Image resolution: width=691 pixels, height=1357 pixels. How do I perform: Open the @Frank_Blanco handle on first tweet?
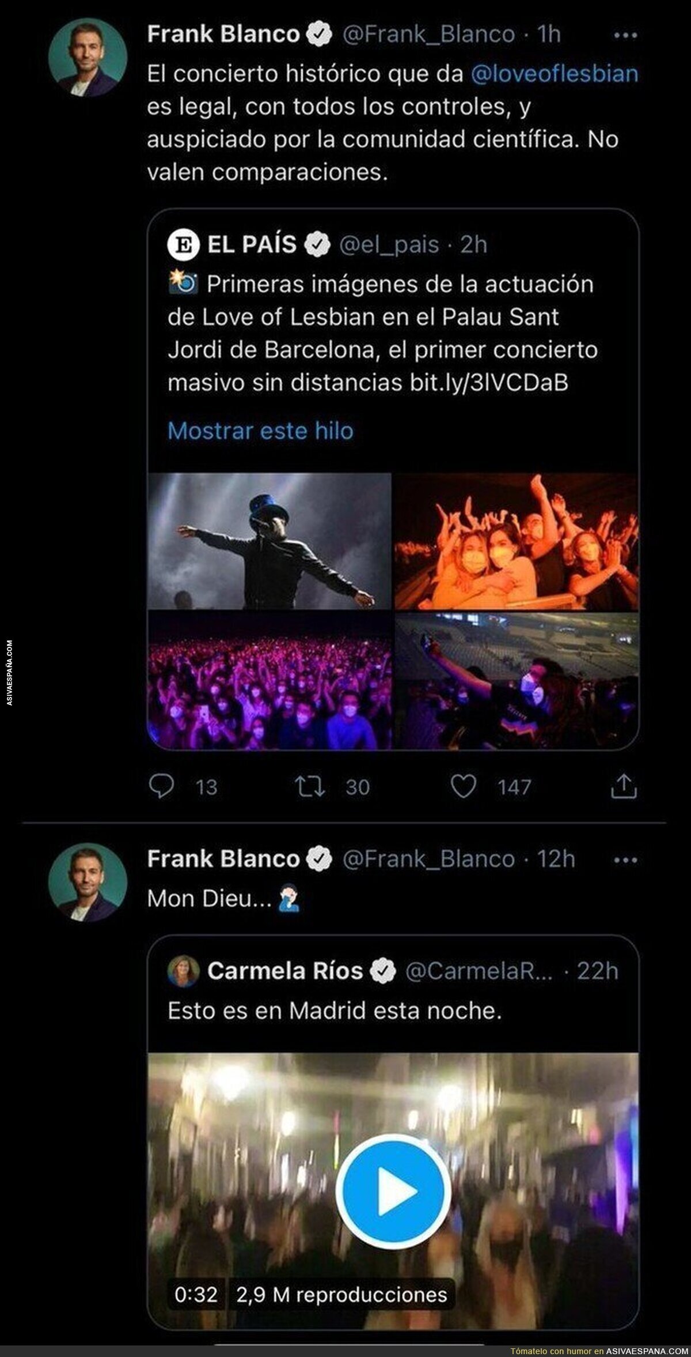(x=428, y=35)
